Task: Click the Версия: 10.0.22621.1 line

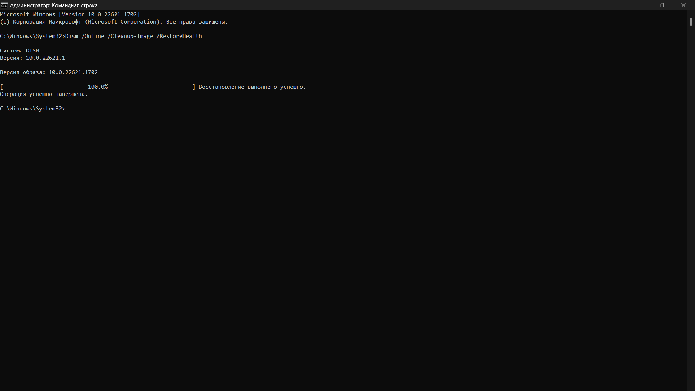Action: pos(33,58)
